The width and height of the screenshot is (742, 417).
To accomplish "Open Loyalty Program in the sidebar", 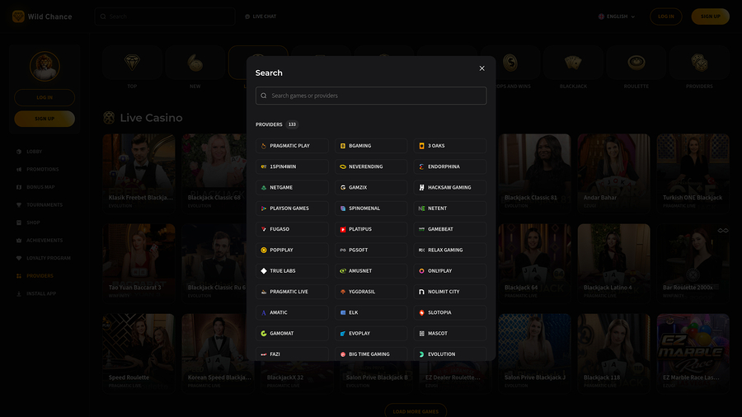I will click(x=43, y=258).
